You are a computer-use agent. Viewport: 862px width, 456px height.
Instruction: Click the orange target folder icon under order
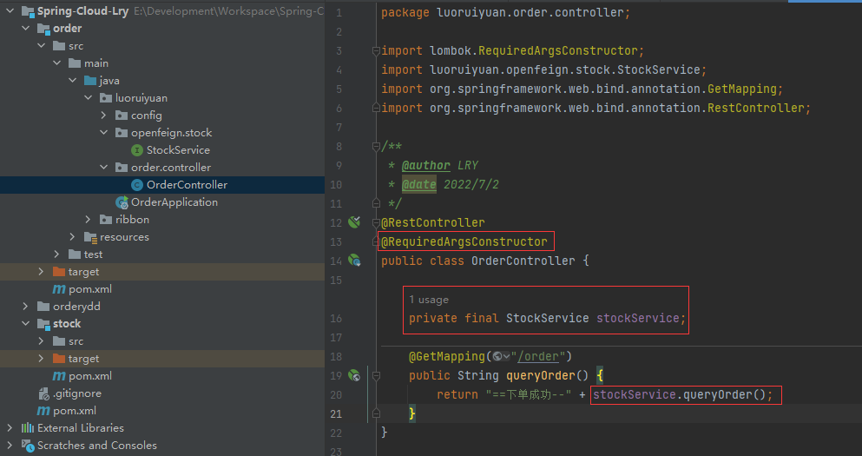point(59,272)
